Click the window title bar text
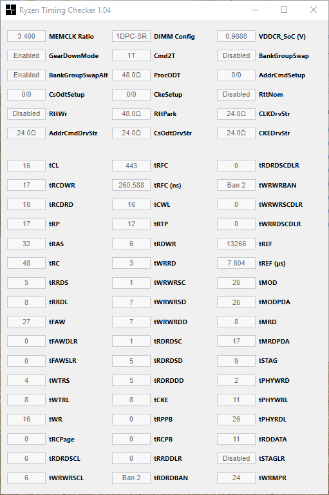 pos(65,10)
